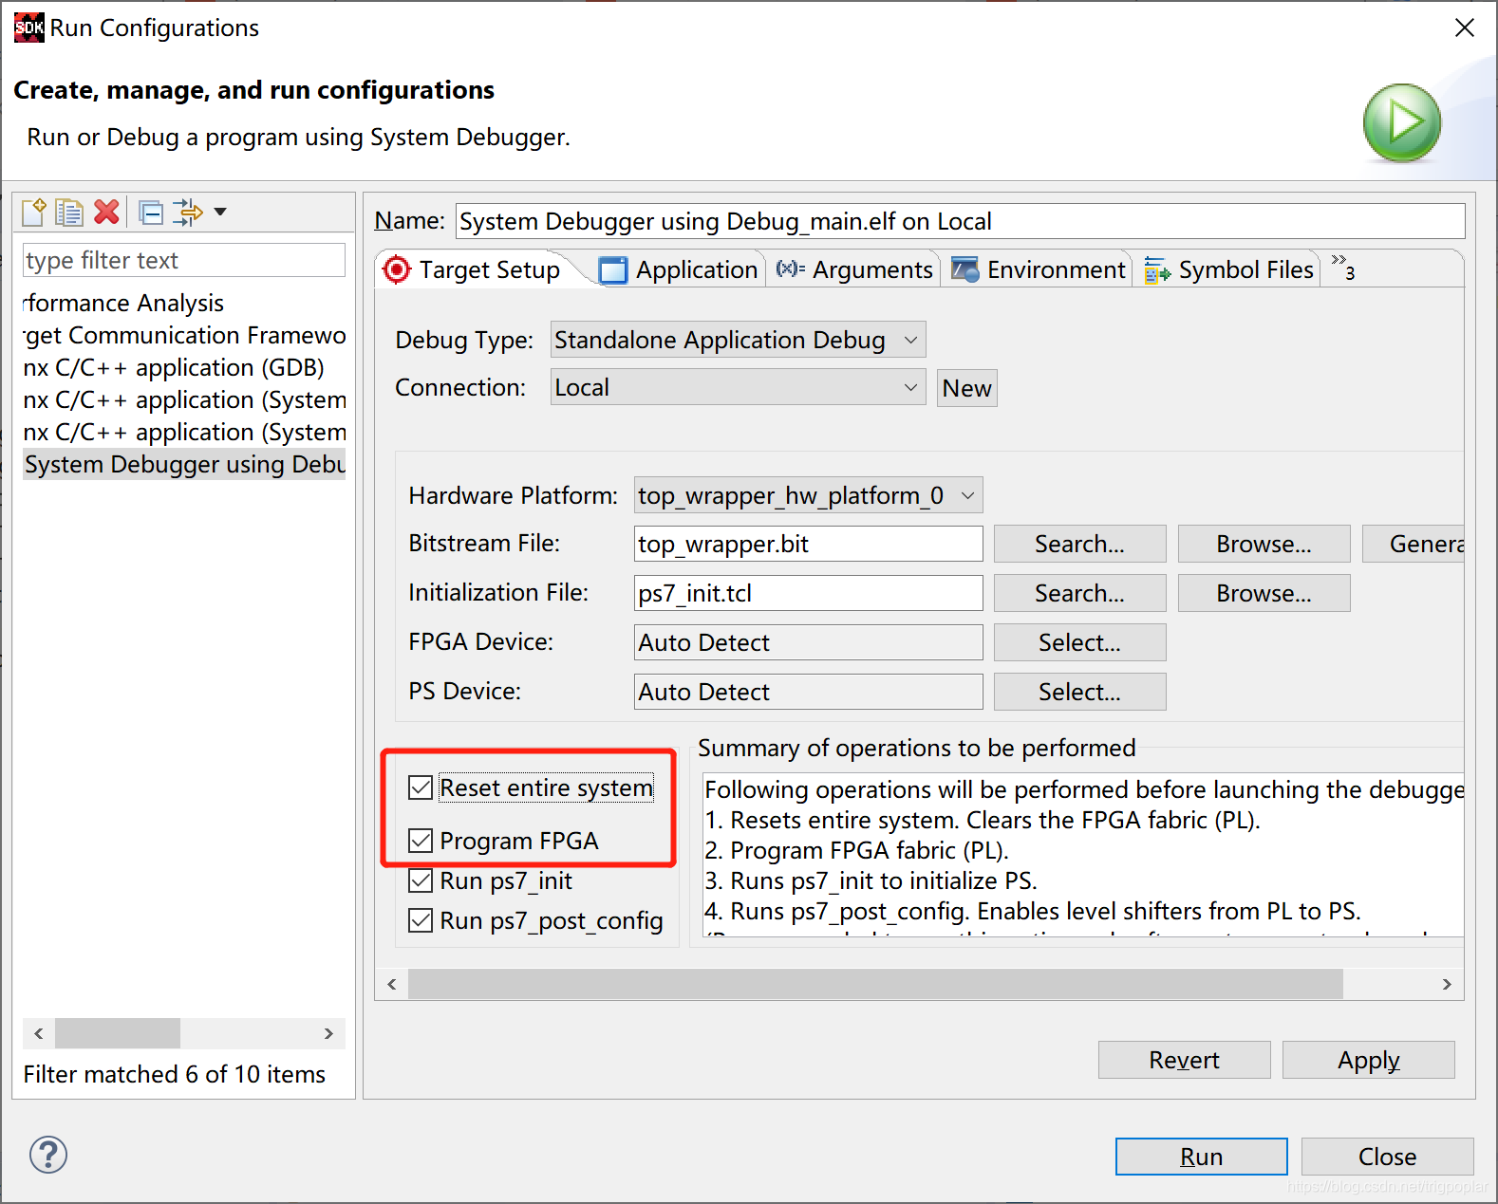Toggle the Program FPGA checkbox
The height and width of the screenshot is (1204, 1498).
click(421, 841)
